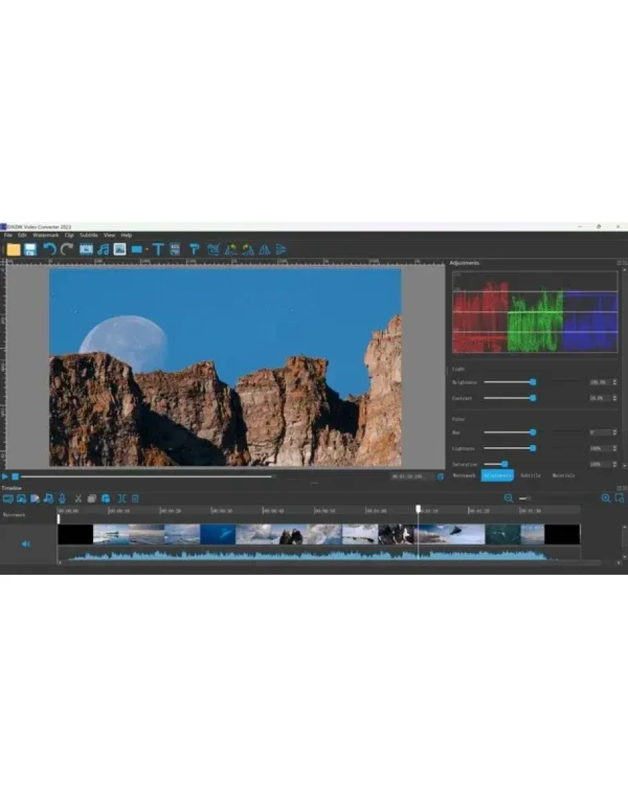Mute the track using the speaker icon
This screenshot has height=797, width=628.
click(26, 544)
